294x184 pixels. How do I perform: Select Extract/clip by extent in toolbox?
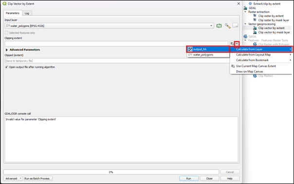pyautogui.click(x=267, y=4)
